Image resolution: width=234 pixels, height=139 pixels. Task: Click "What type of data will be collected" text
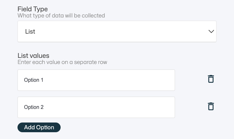coord(61,16)
